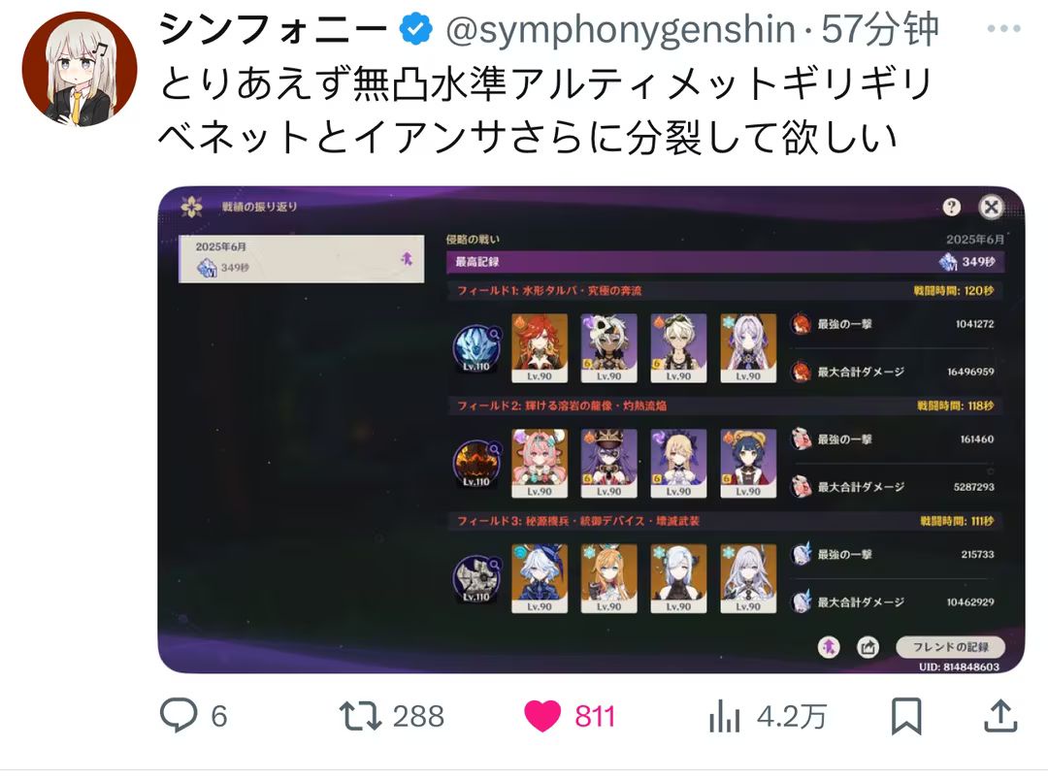Open the 57分钟 timestamp link
This screenshot has height=780, width=1048.
(x=880, y=30)
